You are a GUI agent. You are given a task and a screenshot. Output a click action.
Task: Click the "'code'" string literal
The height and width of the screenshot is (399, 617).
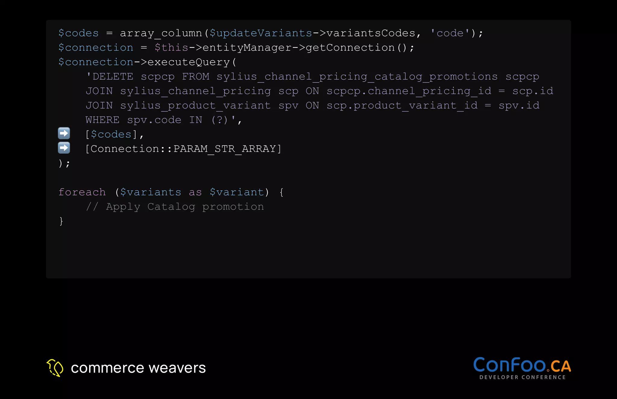click(x=450, y=33)
